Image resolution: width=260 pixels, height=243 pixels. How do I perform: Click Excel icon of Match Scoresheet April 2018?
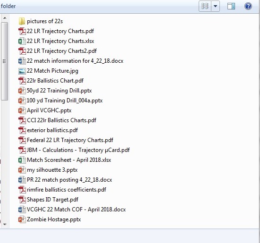pos(22,160)
